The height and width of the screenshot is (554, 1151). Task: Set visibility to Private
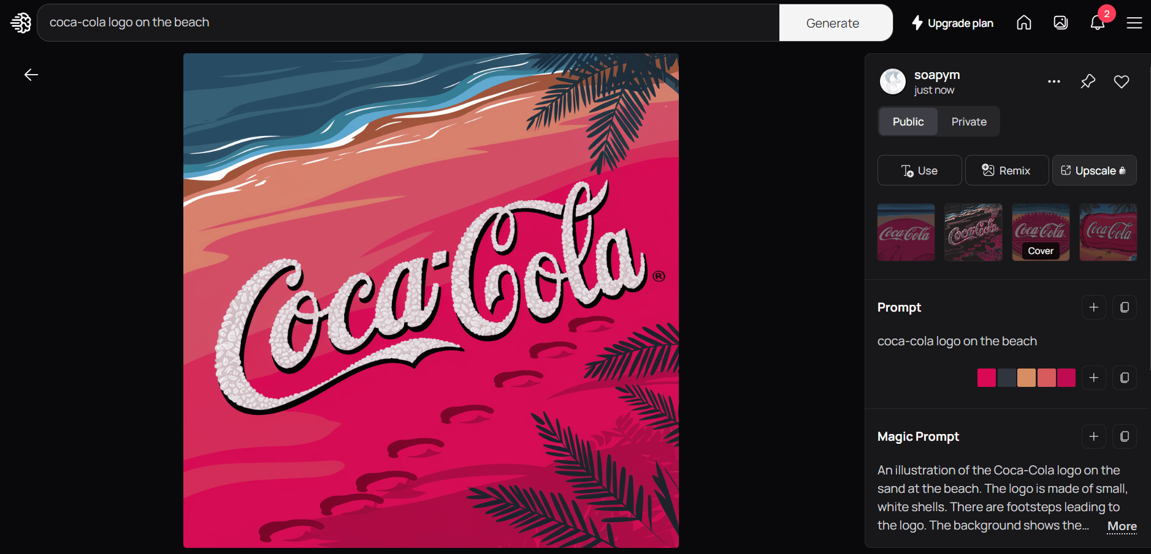click(x=969, y=122)
